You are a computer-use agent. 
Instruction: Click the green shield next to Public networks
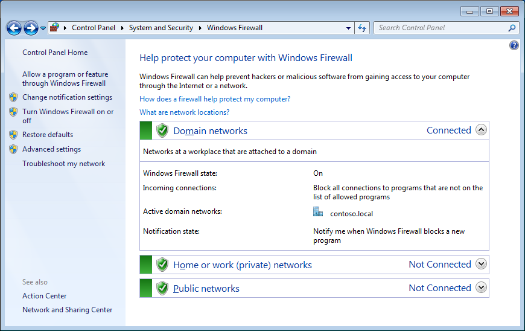tap(162, 288)
